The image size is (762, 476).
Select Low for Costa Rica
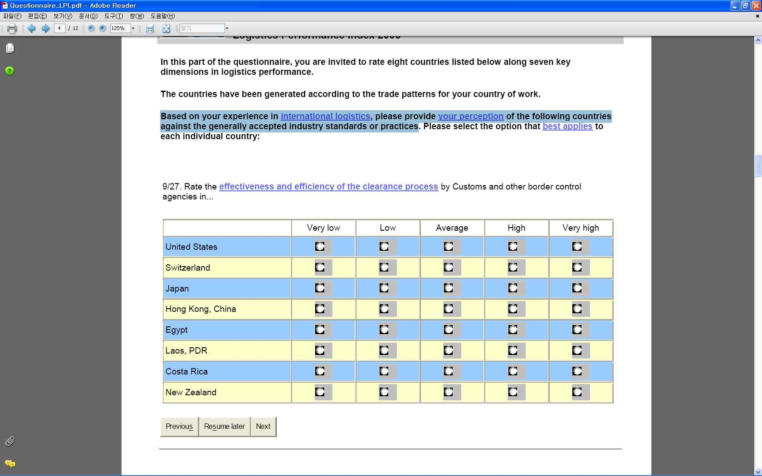[x=384, y=371]
